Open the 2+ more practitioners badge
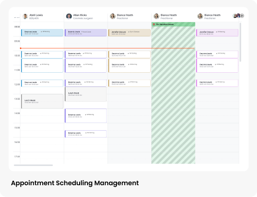The image size is (257, 197). point(242,16)
